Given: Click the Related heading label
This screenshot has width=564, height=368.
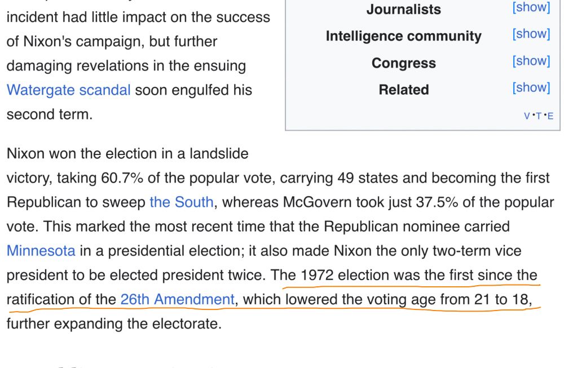Looking at the screenshot, I should pos(404,90).
